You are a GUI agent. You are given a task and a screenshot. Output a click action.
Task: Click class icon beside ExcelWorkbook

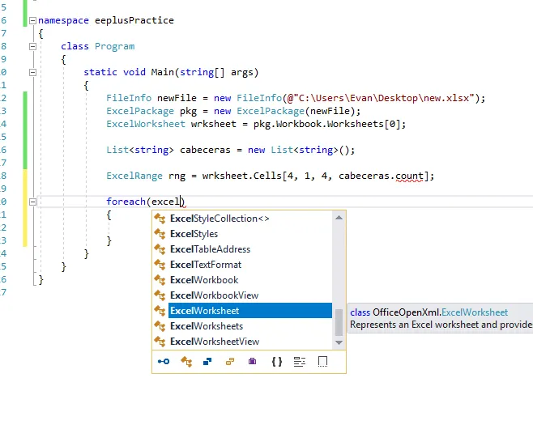pyautogui.click(x=160, y=280)
